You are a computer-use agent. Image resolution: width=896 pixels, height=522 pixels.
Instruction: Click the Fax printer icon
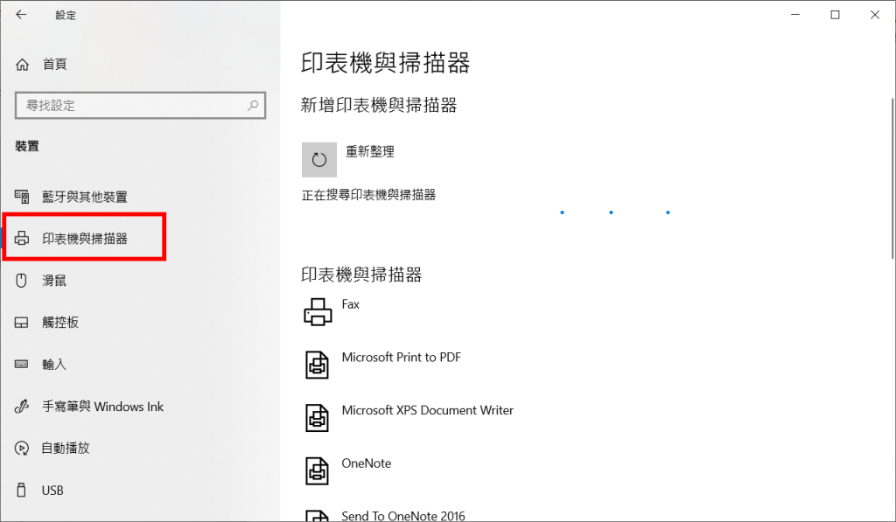(318, 312)
